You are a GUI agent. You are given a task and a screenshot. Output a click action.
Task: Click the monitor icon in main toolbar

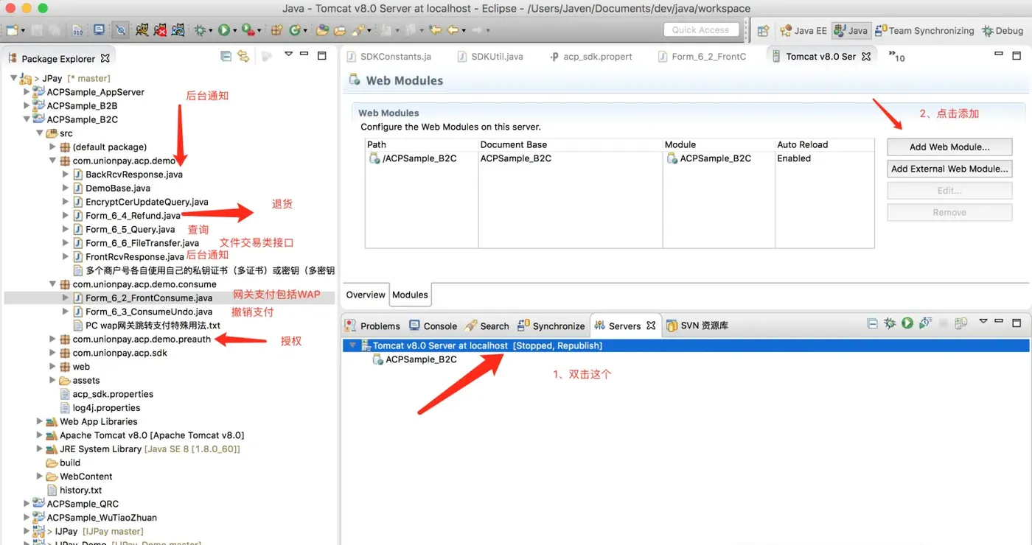point(99,30)
